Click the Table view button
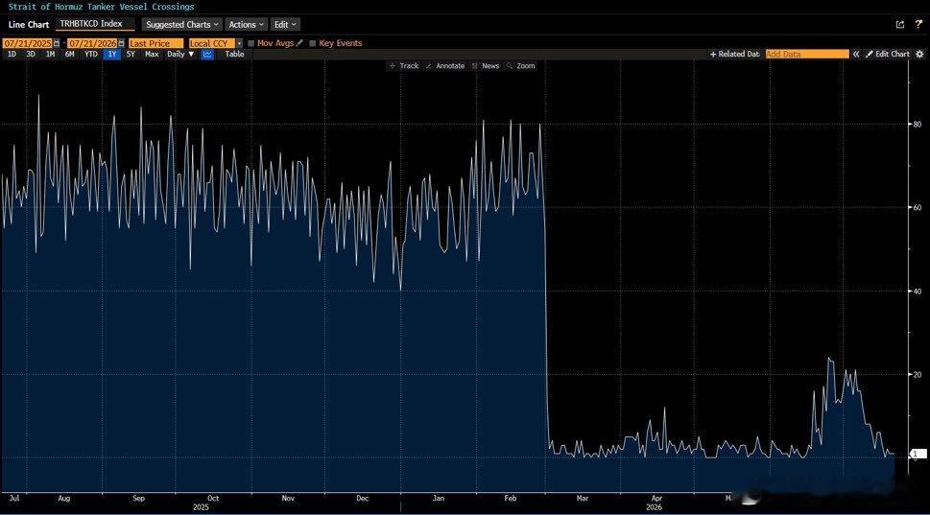Image resolution: width=930 pixels, height=515 pixels. [234, 54]
